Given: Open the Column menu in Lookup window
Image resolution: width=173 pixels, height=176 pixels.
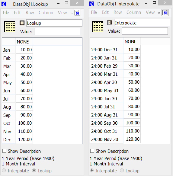Looking at the screenshot, I should coord(46,13).
